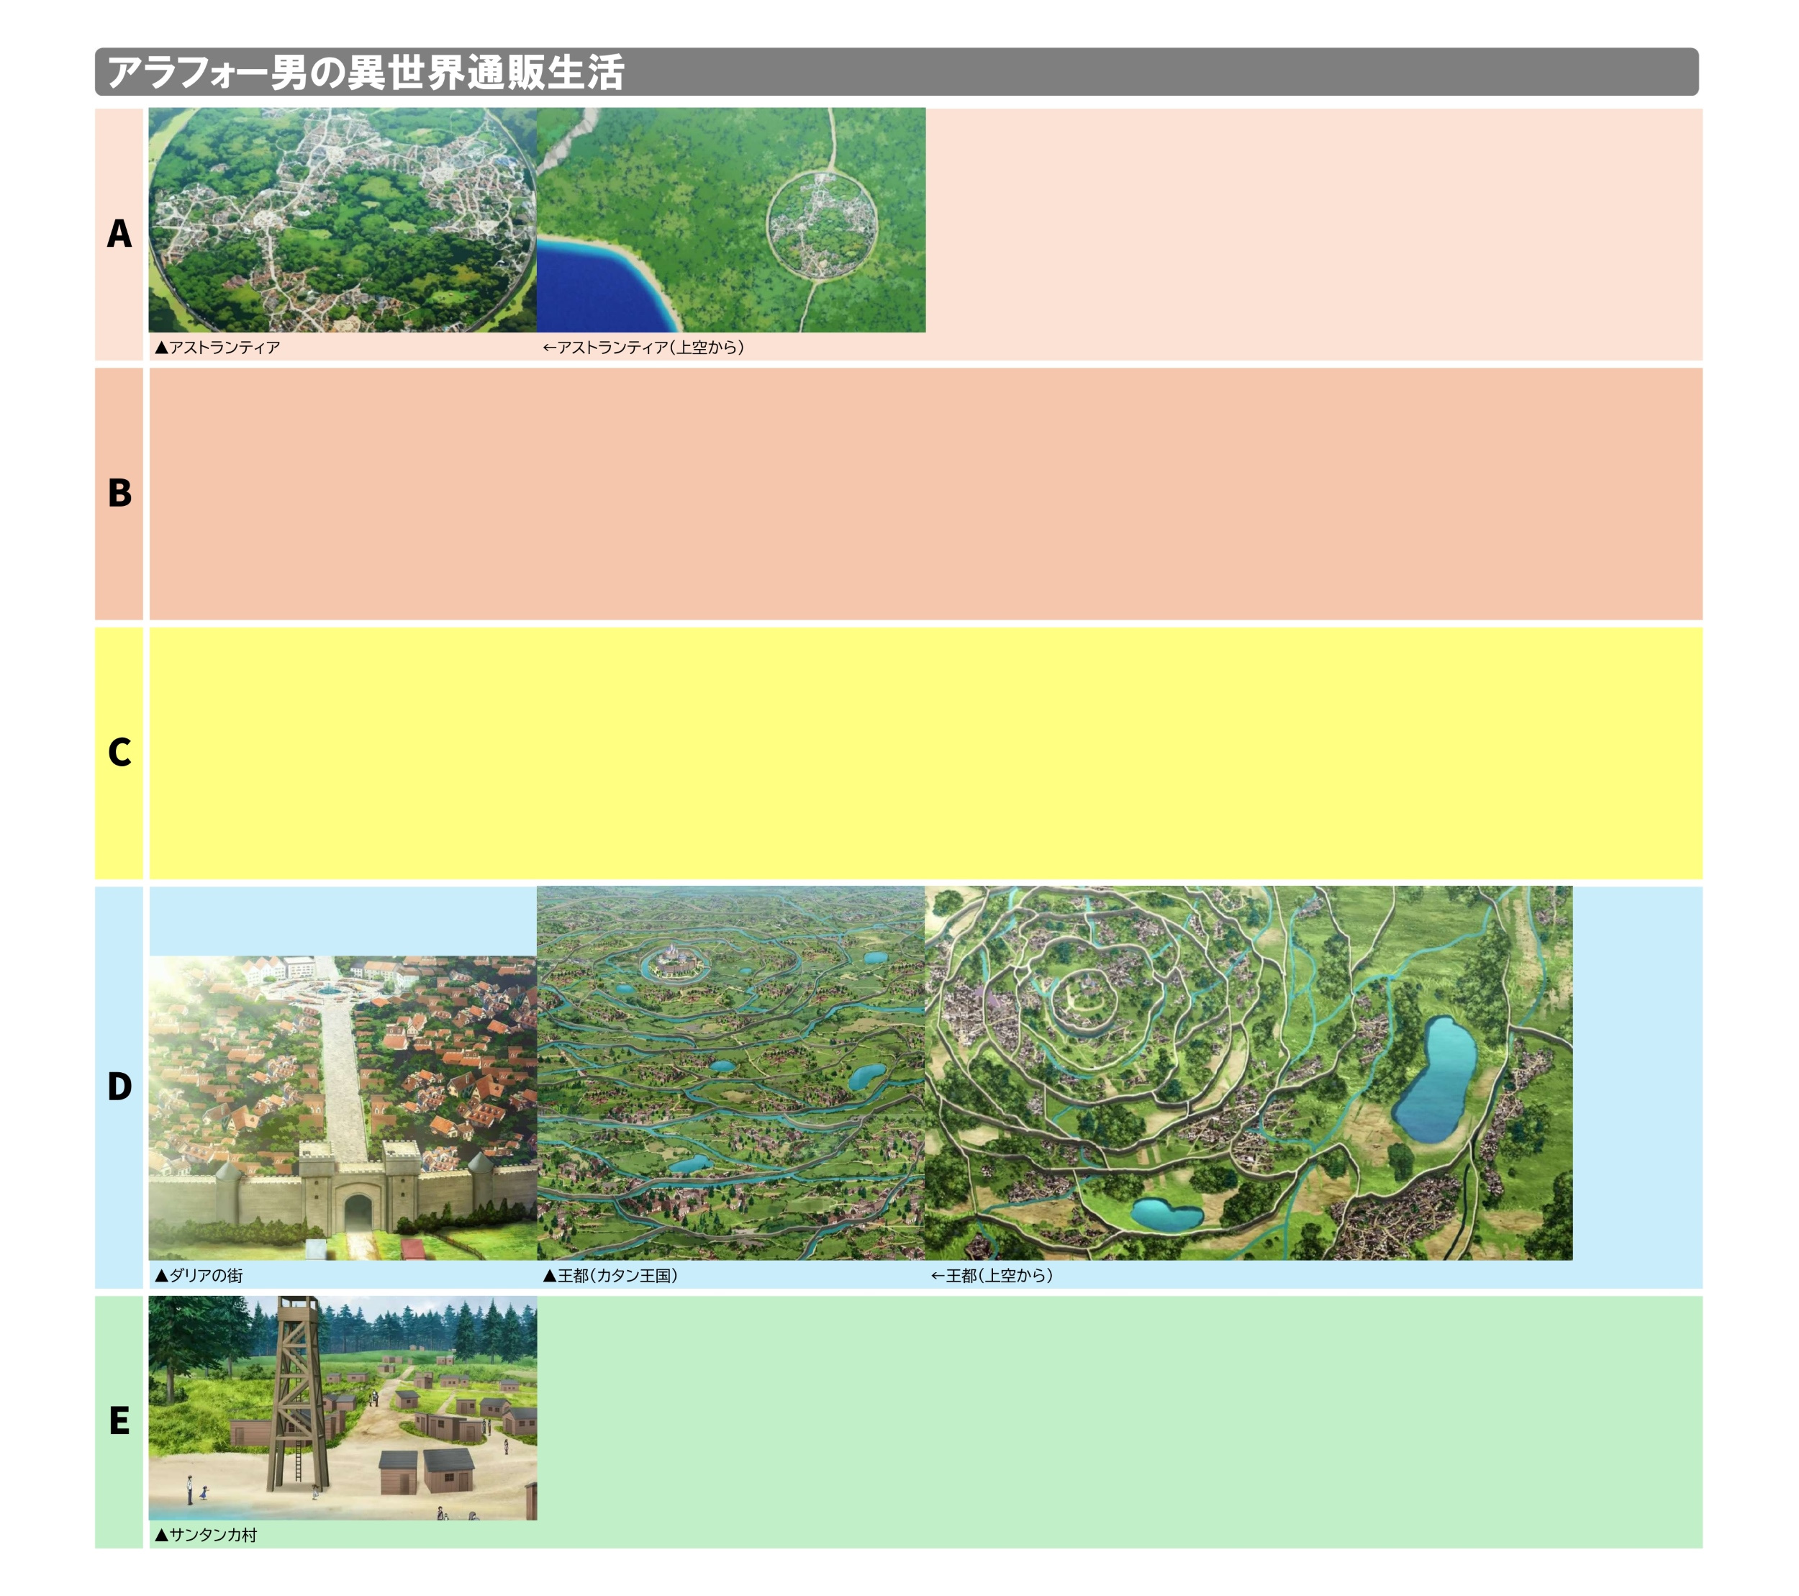Select the tier D label

[119, 1087]
